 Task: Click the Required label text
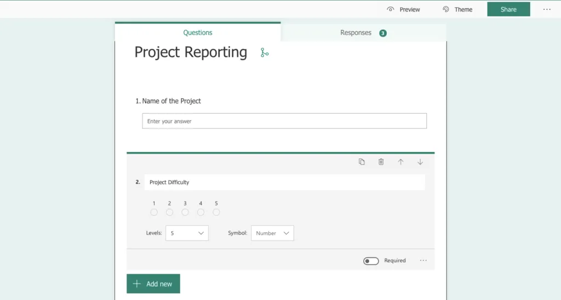pyautogui.click(x=395, y=261)
